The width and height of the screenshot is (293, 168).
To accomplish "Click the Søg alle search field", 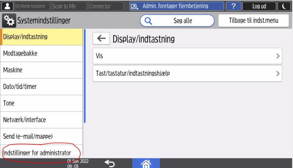I will pyautogui.click(x=177, y=21).
